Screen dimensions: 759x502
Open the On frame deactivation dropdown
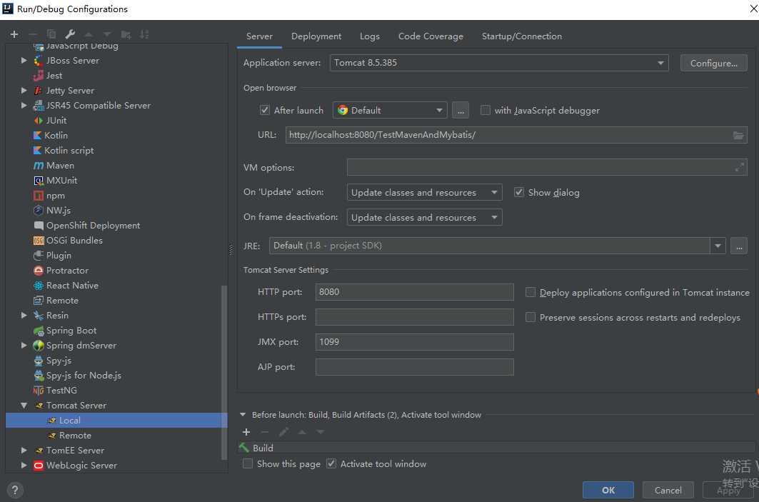(x=424, y=217)
